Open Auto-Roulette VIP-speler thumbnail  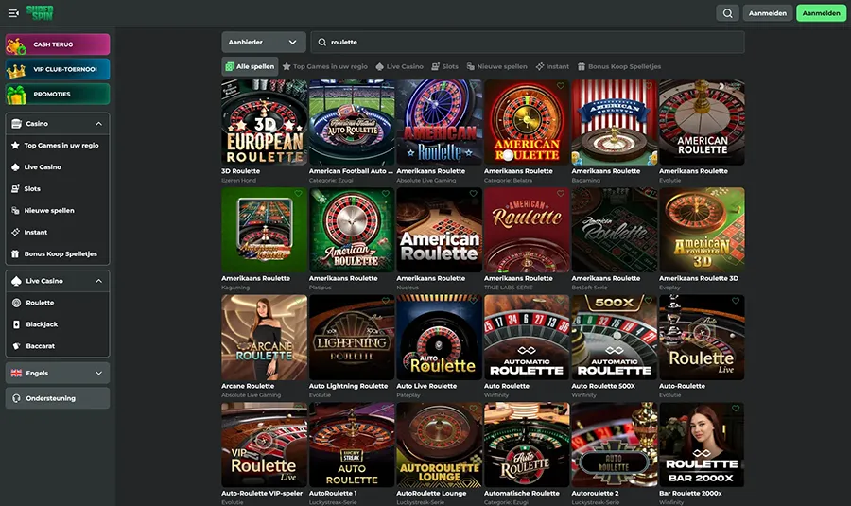click(x=265, y=445)
